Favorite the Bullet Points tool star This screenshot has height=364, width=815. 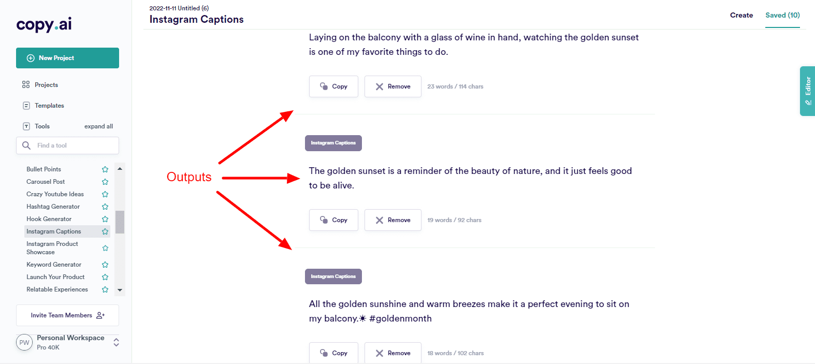tap(105, 169)
